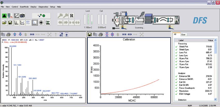The image size is (220, 107).
Task: Select the XLens Pot row
Action: [194, 58]
